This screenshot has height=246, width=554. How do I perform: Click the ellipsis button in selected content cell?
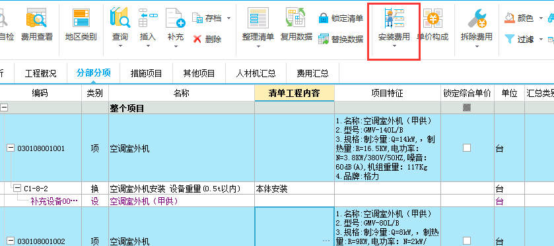point(326,241)
